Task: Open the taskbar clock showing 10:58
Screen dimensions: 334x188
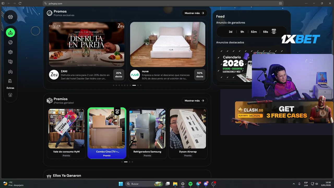Action: point(326,184)
